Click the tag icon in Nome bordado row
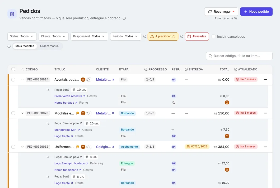The image size is (280, 188). (174, 103)
